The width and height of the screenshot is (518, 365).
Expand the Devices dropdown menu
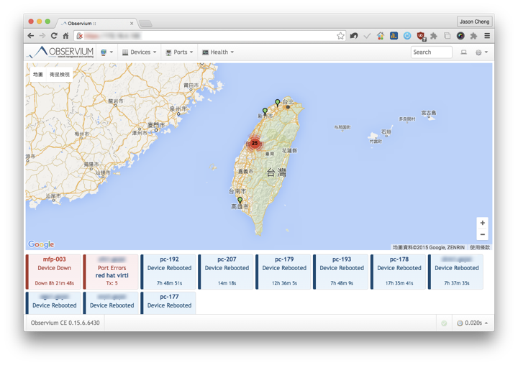click(x=139, y=52)
